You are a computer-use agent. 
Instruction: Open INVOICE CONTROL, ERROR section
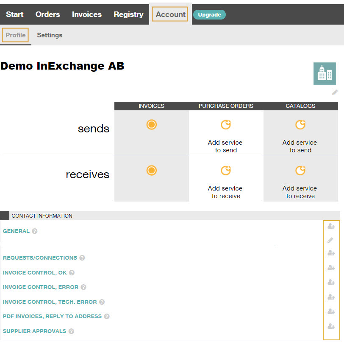point(41,287)
